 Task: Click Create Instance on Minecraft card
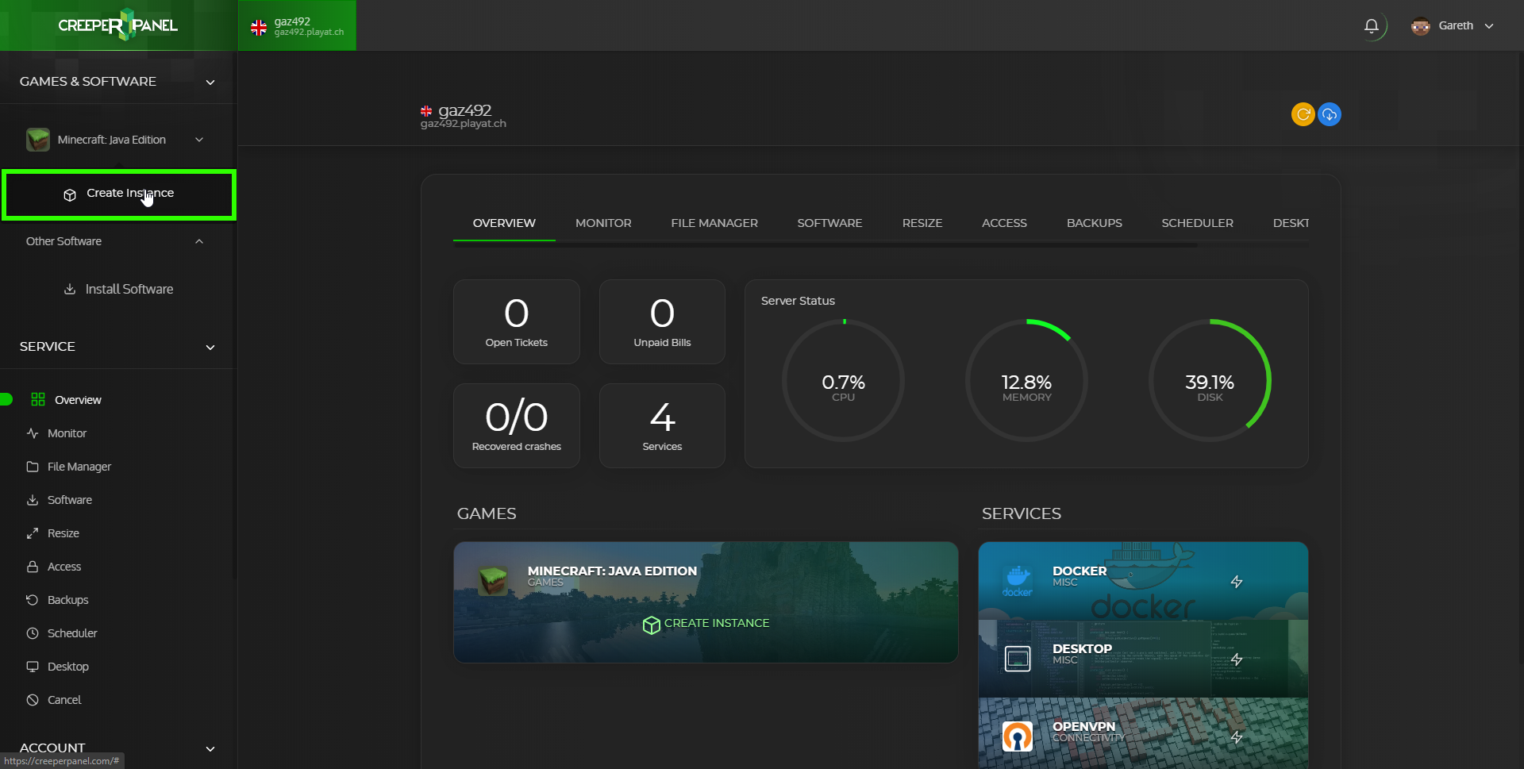[706, 624]
